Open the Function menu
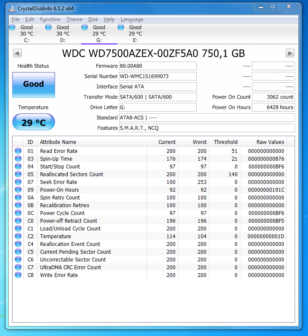 click(50, 19)
